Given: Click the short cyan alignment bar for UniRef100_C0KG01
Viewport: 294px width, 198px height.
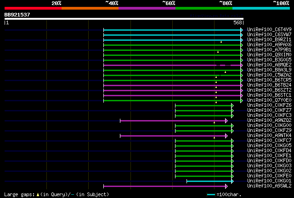Looking at the screenshot, I should click(x=209, y=181).
